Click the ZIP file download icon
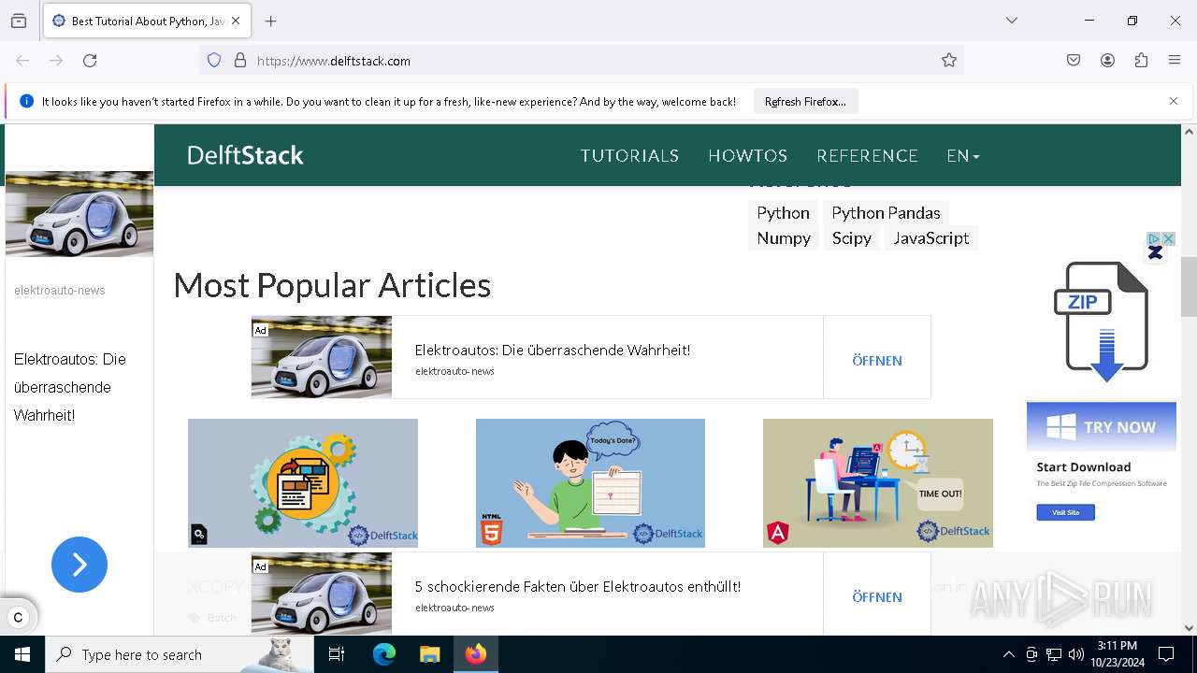1197x673 pixels. 1102,322
